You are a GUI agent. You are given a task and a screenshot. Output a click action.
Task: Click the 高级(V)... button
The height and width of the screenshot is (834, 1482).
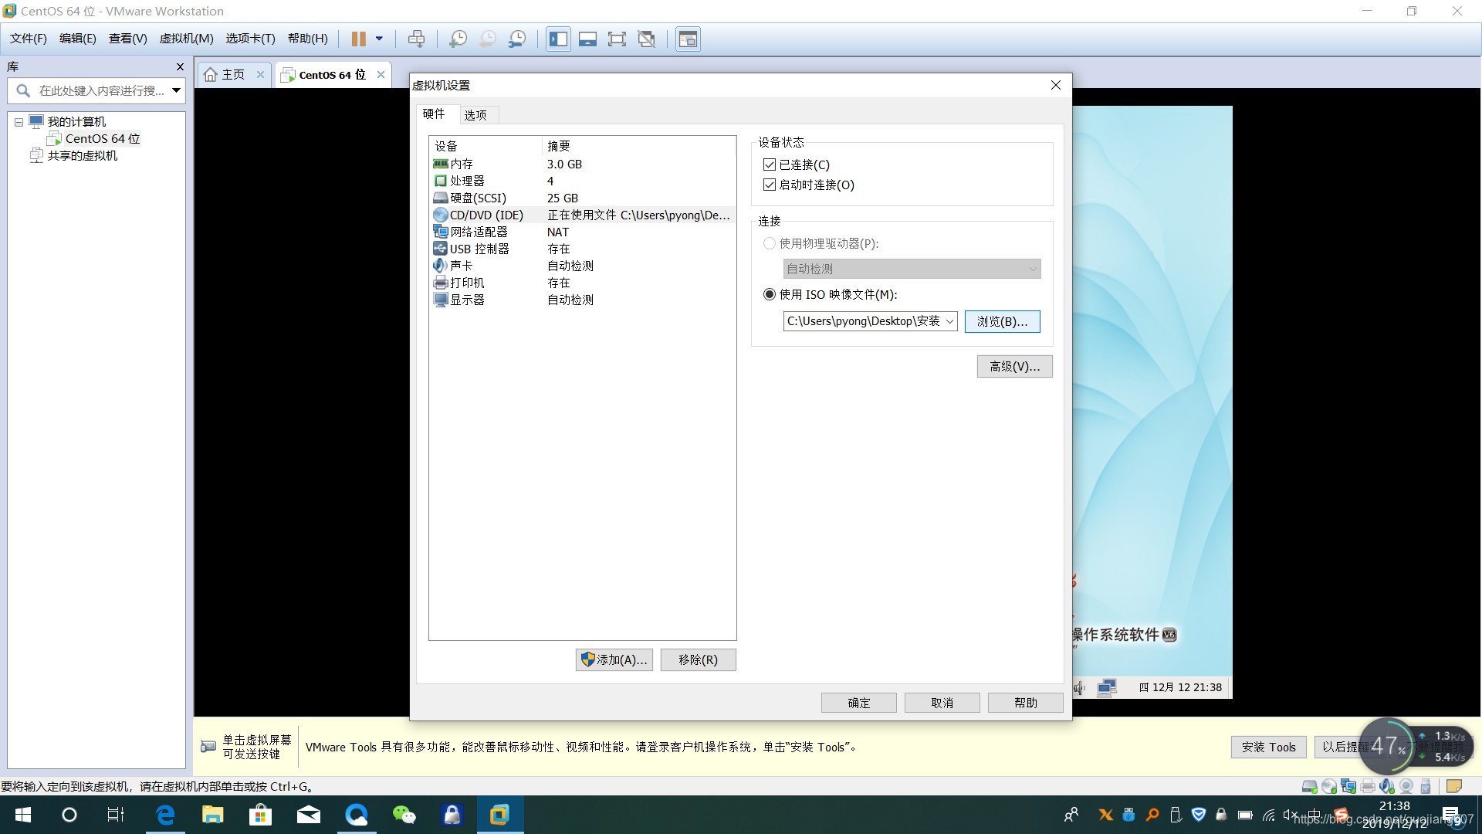pyautogui.click(x=1014, y=366)
